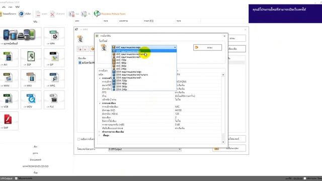
Task: Click the 44100 sample rate value
Action: [178, 110]
